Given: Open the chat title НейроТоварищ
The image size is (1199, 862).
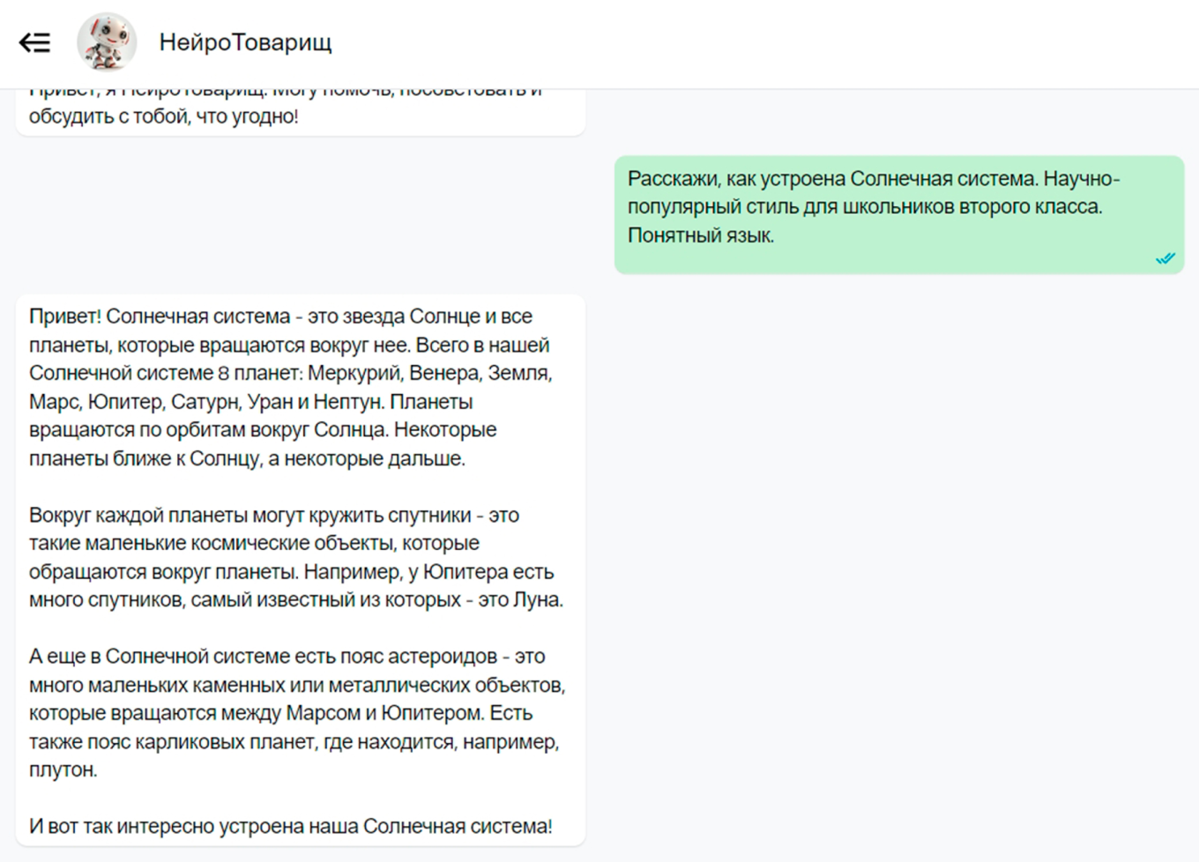Looking at the screenshot, I should point(246,41).
